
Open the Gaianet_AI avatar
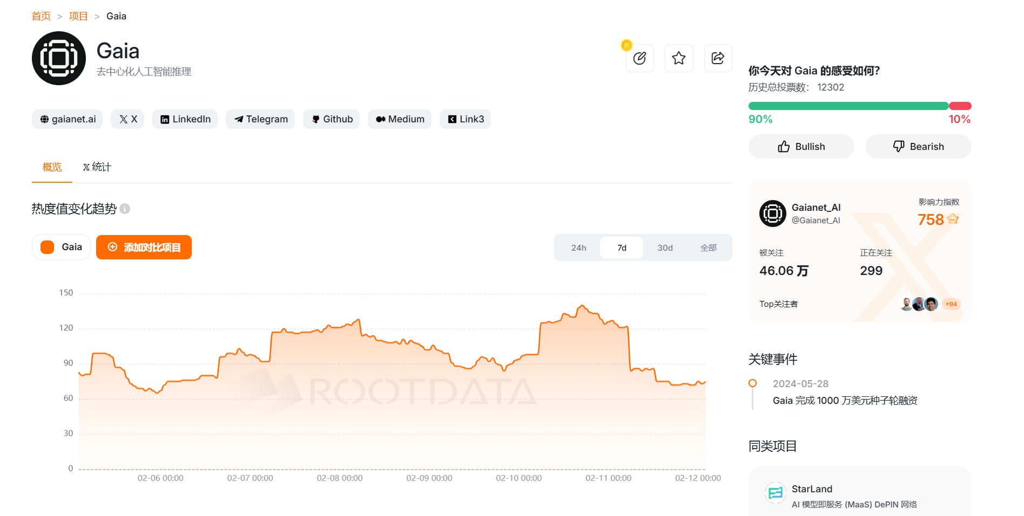pos(773,214)
